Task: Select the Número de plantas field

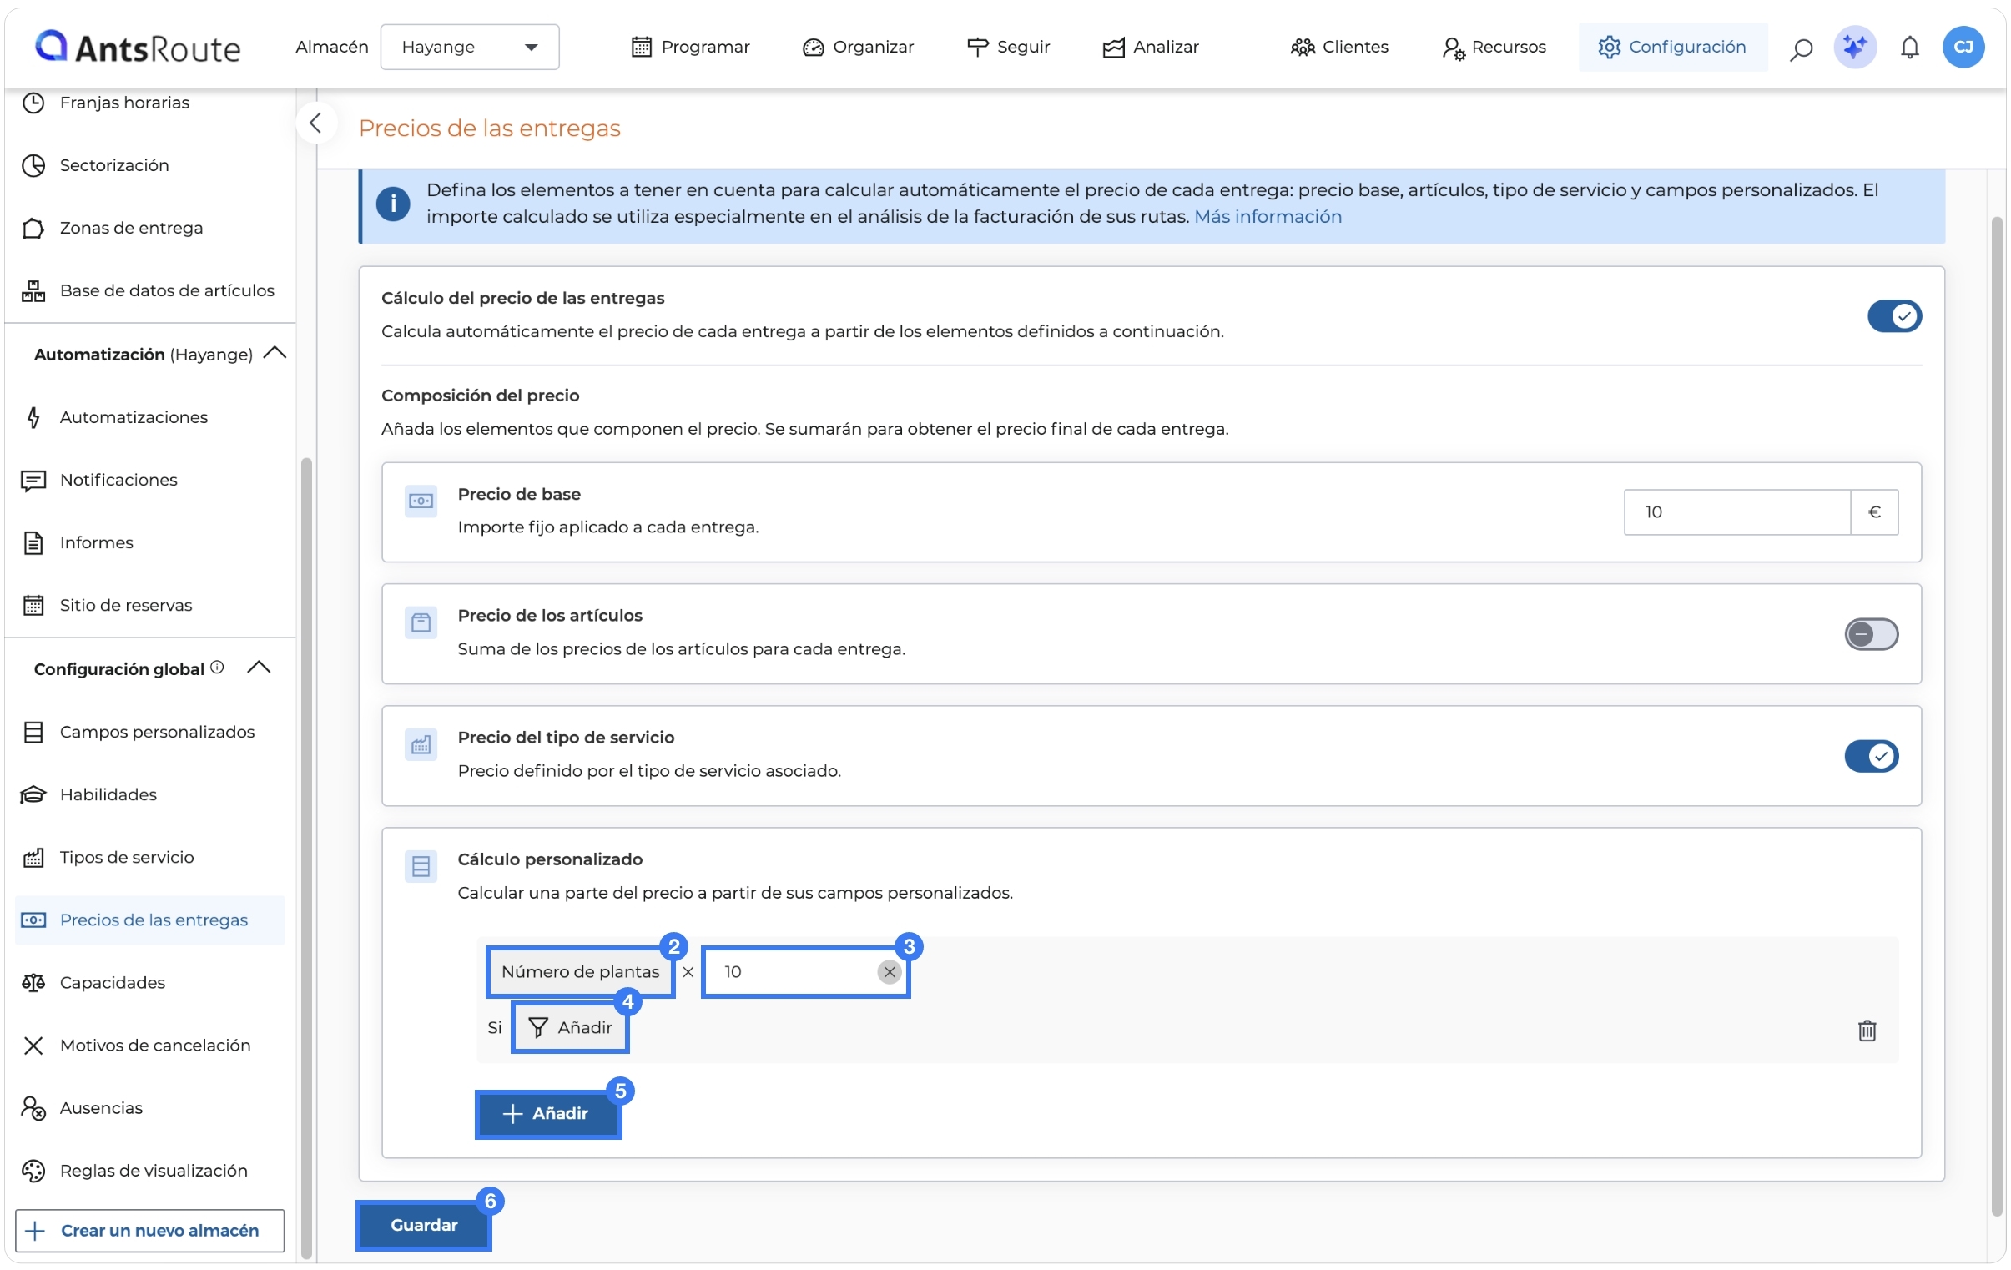Action: point(581,972)
